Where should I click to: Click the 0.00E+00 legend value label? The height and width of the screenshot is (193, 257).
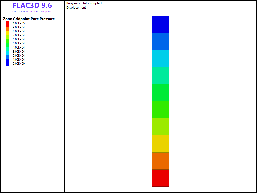pyautogui.click(x=19, y=64)
